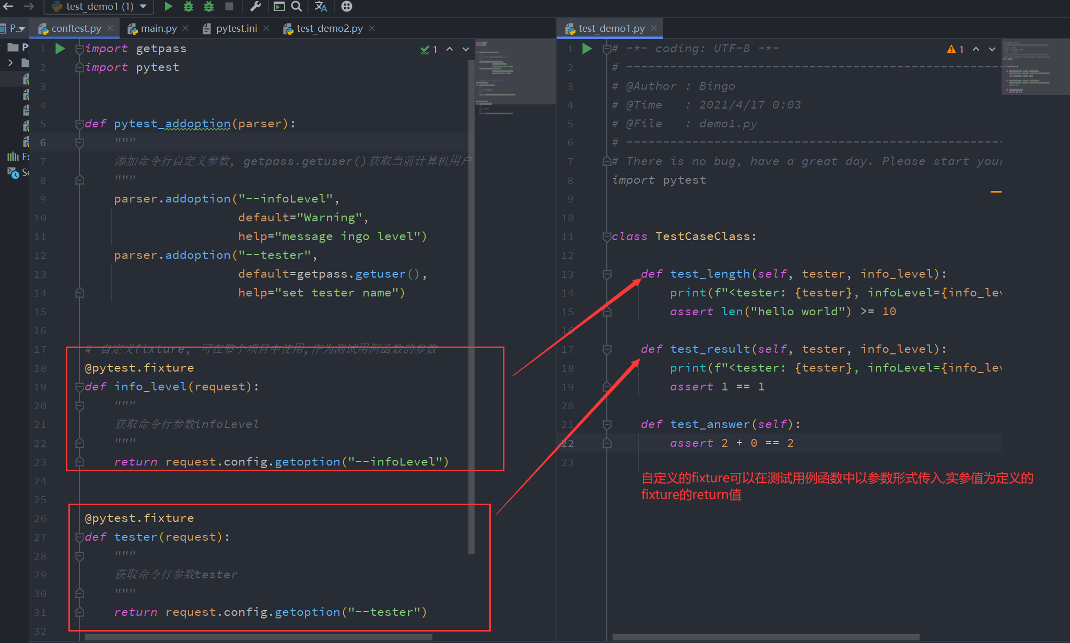
Task: Navigate back with the left arrow
Action: 8,6
